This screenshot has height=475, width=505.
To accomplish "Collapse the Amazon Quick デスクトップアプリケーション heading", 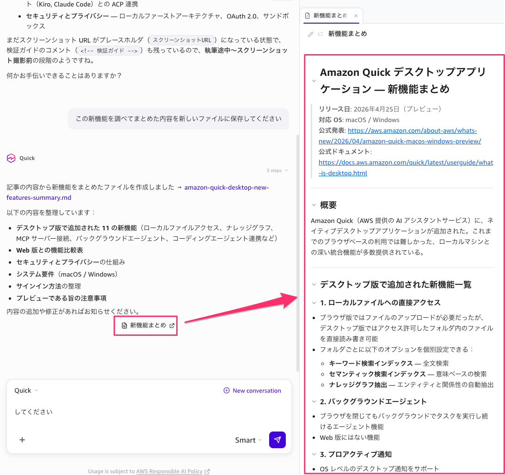I will pyautogui.click(x=314, y=81).
